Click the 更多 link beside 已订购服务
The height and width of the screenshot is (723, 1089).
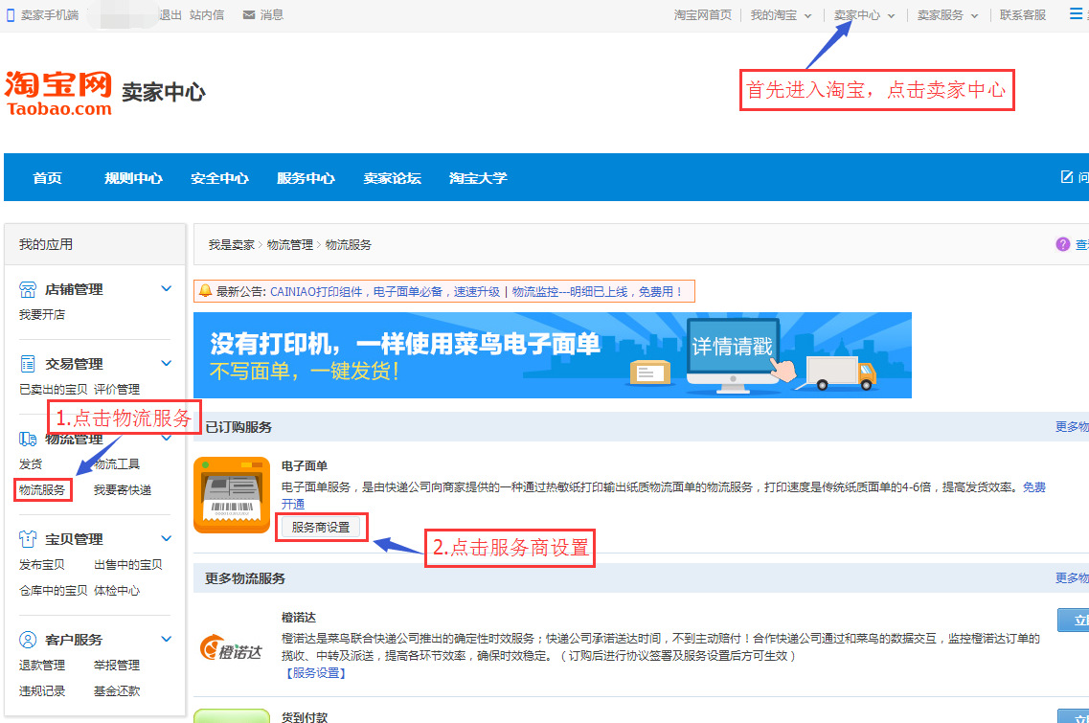(x=1072, y=426)
